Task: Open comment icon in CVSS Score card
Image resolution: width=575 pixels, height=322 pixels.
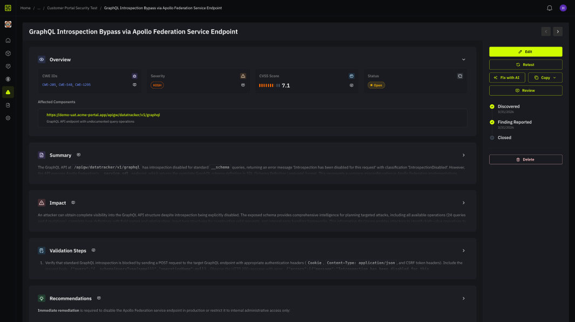Action: pos(351,85)
